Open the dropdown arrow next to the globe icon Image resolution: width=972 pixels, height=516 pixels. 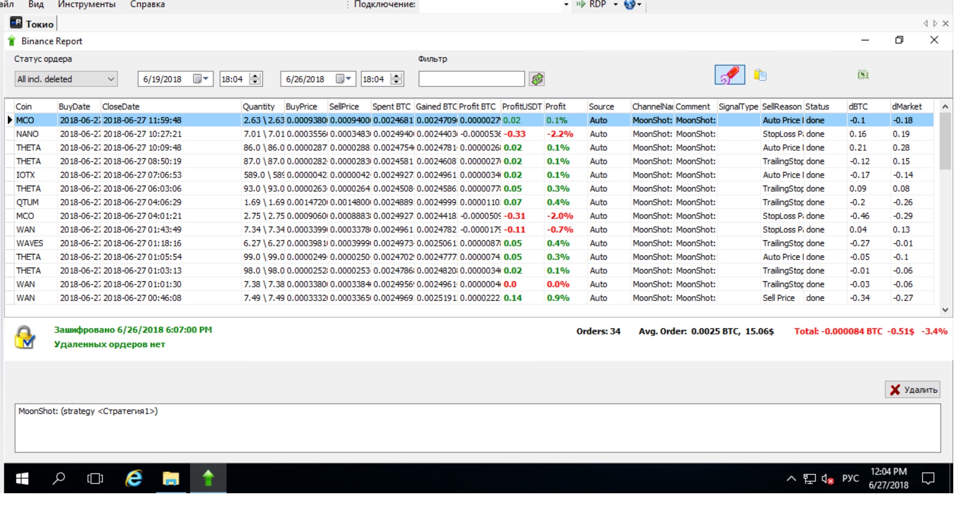click(x=639, y=5)
